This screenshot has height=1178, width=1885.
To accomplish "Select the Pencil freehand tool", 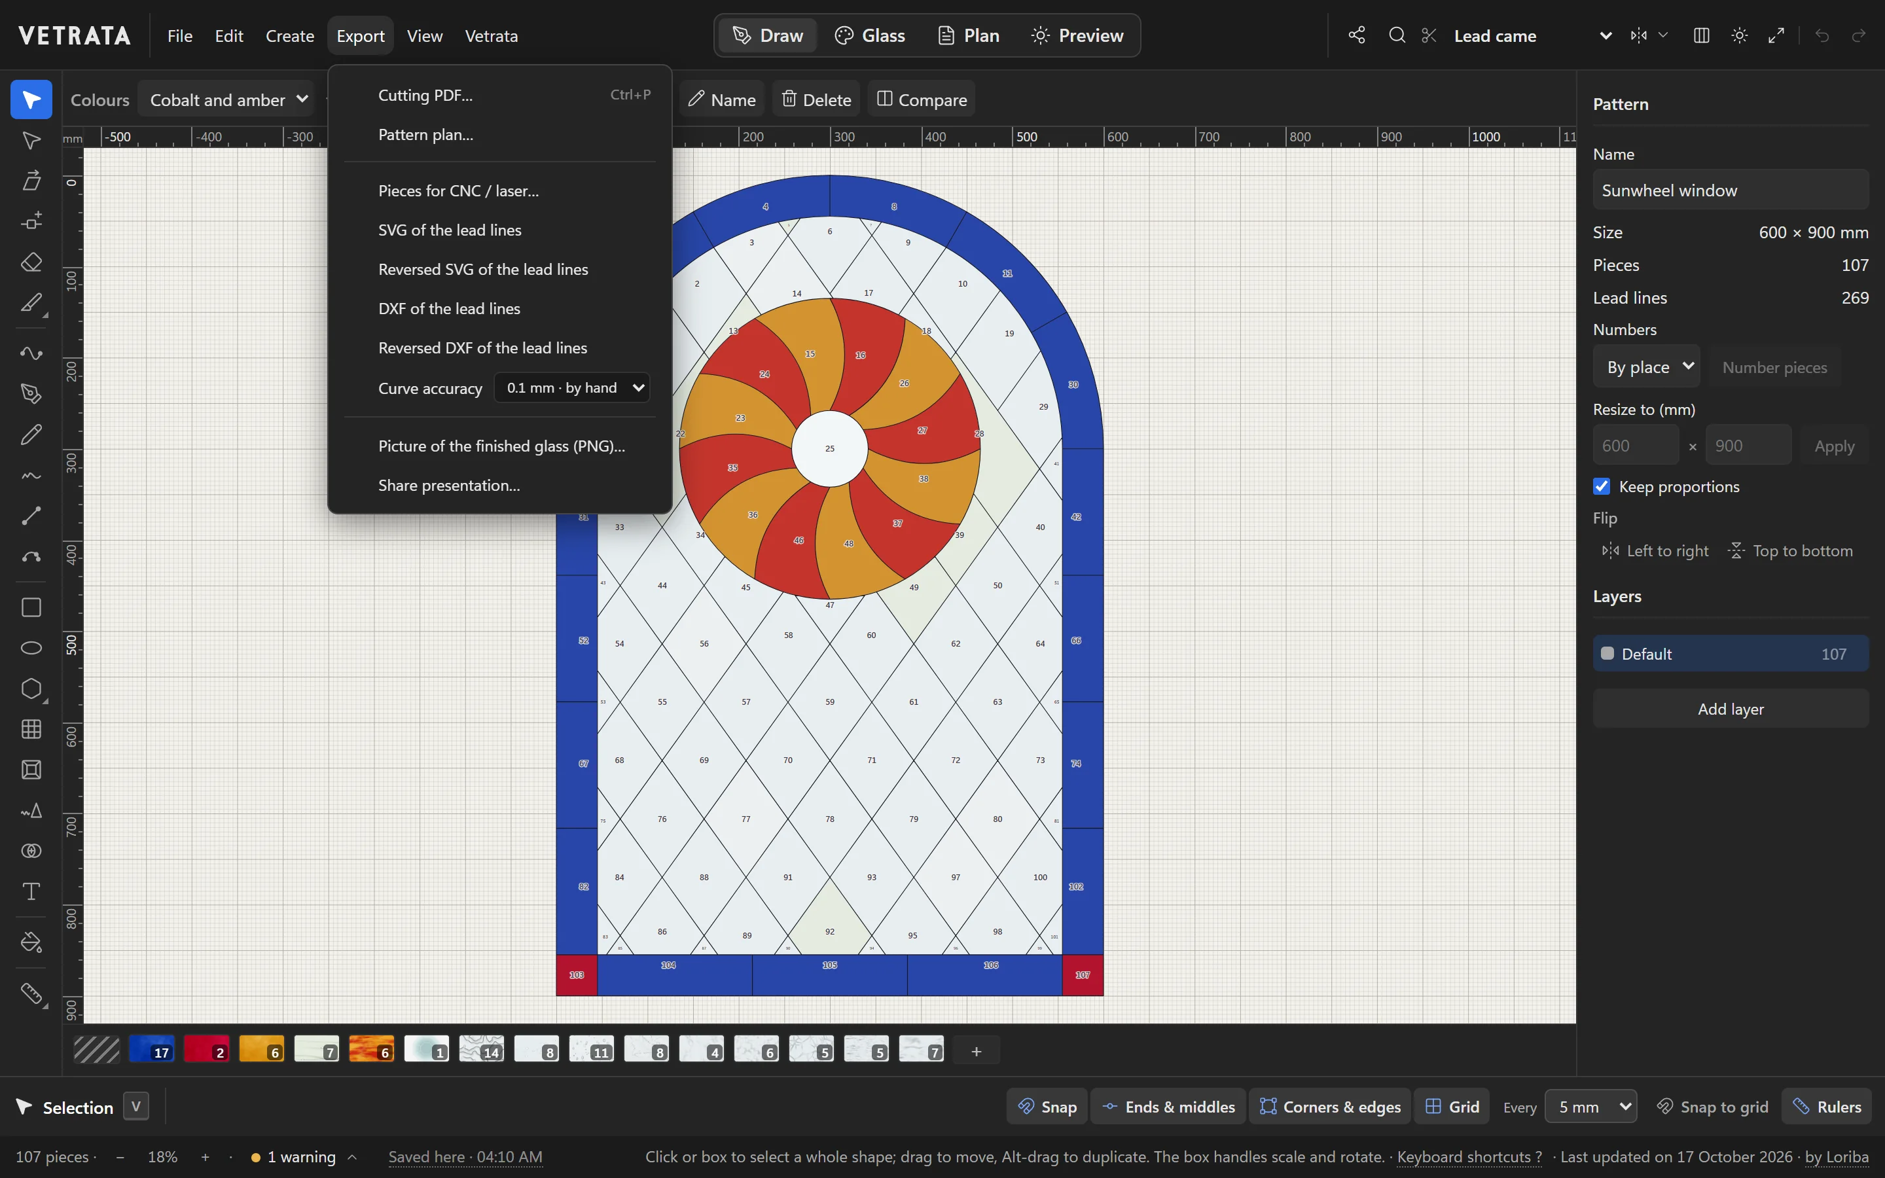I will point(31,434).
